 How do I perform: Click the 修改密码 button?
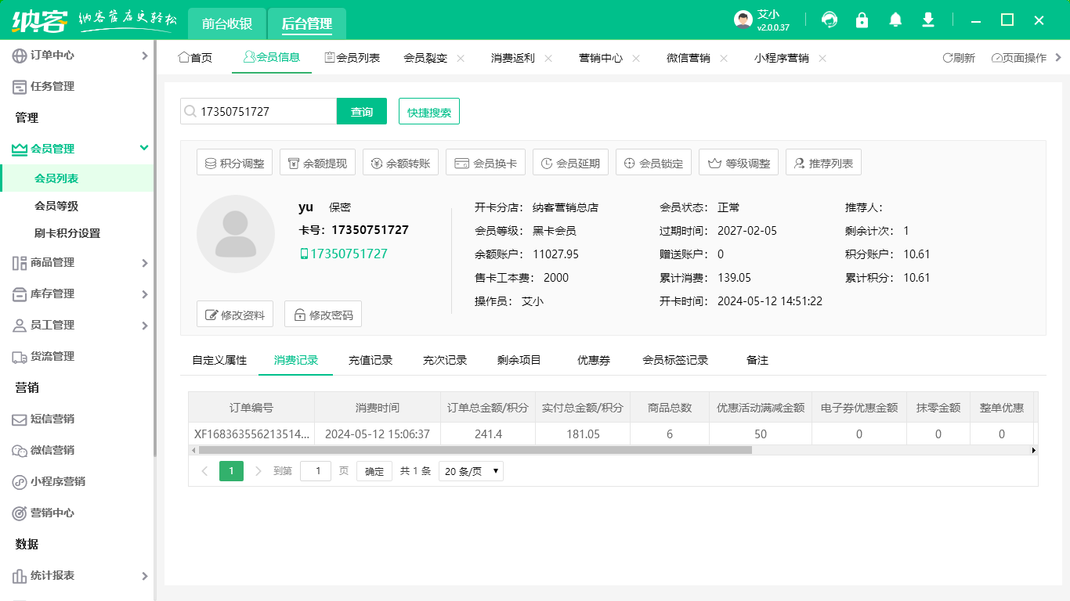[323, 315]
